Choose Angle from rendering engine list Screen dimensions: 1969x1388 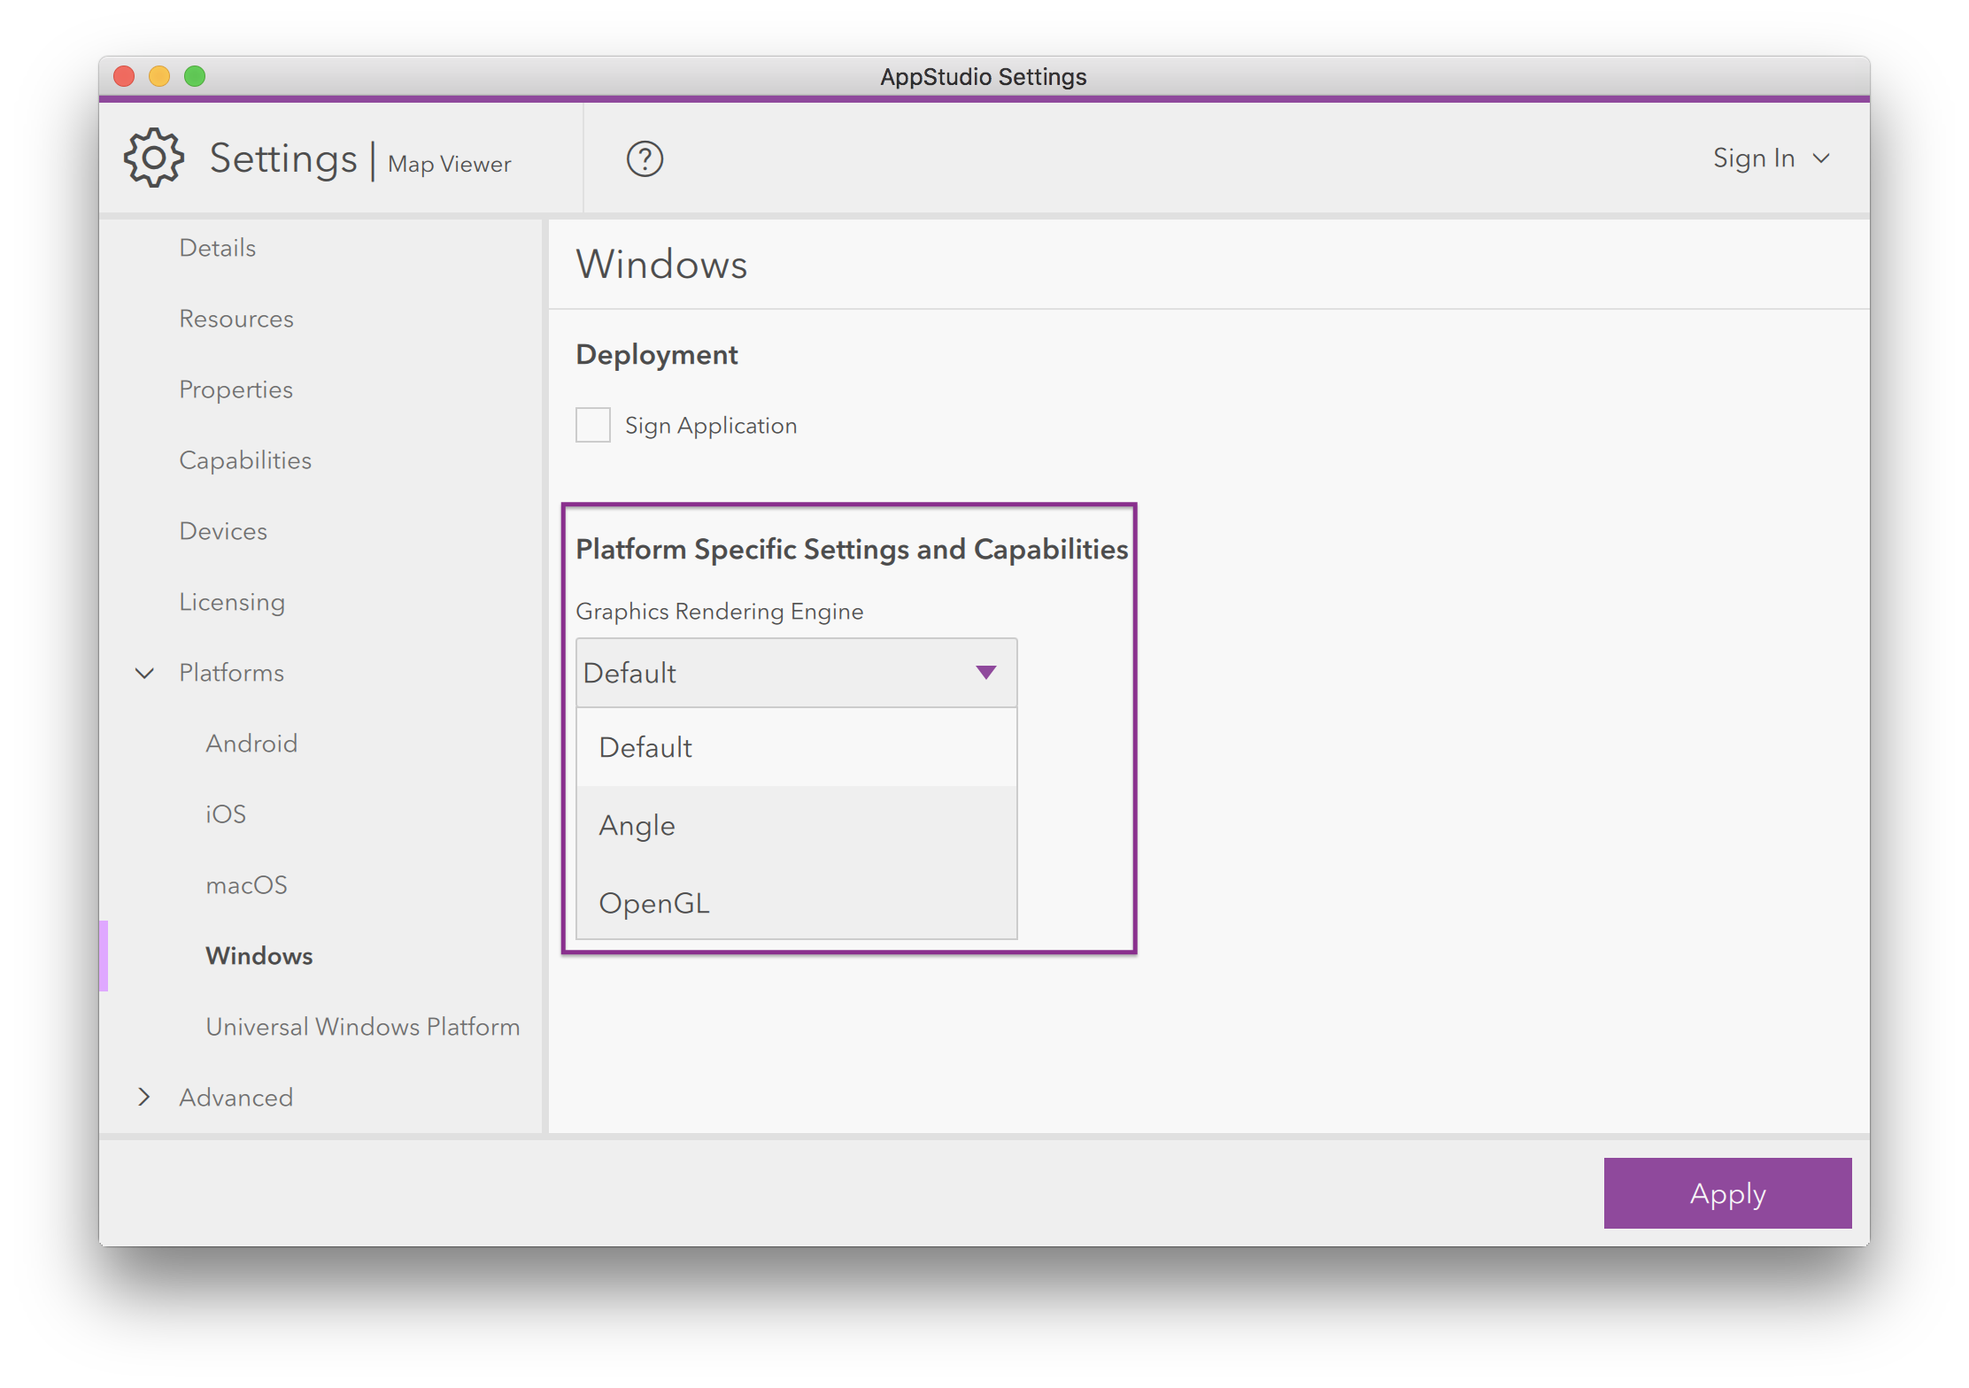tap(637, 825)
